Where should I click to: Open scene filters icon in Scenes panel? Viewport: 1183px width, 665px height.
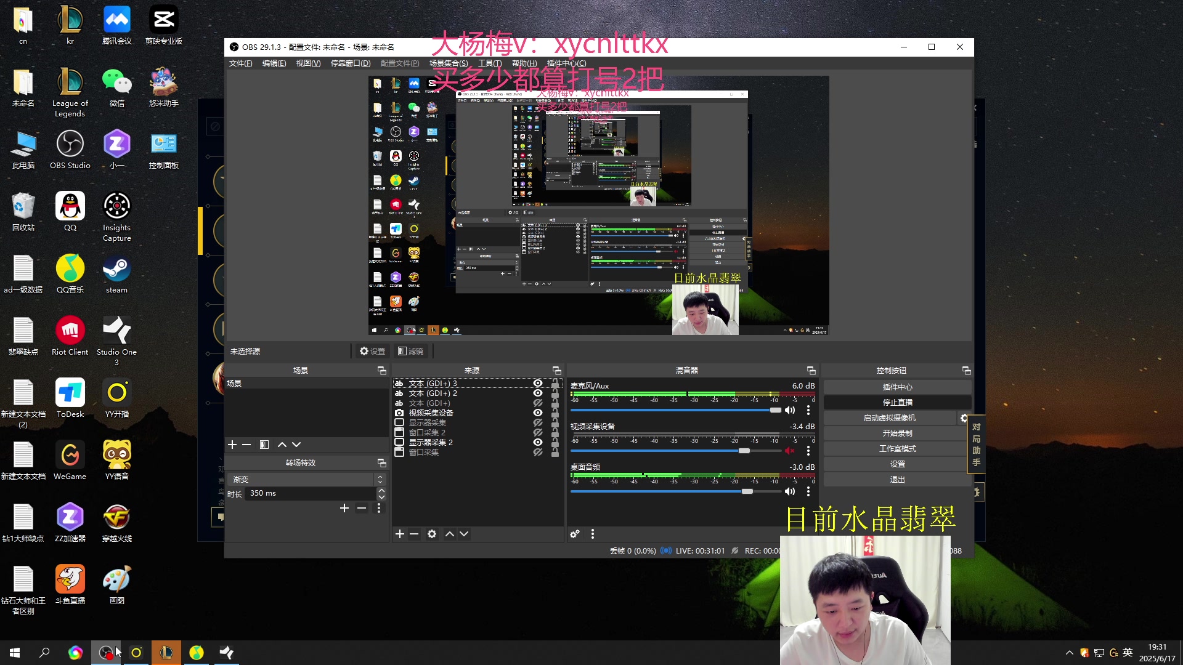point(264,445)
